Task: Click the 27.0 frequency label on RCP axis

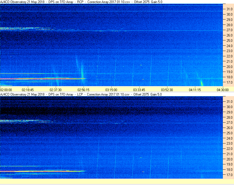Action: coord(230,30)
